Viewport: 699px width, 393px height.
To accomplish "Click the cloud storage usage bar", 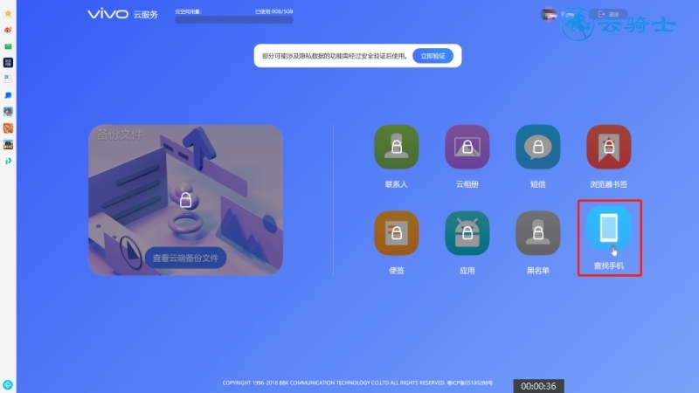I will [x=234, y=19].
